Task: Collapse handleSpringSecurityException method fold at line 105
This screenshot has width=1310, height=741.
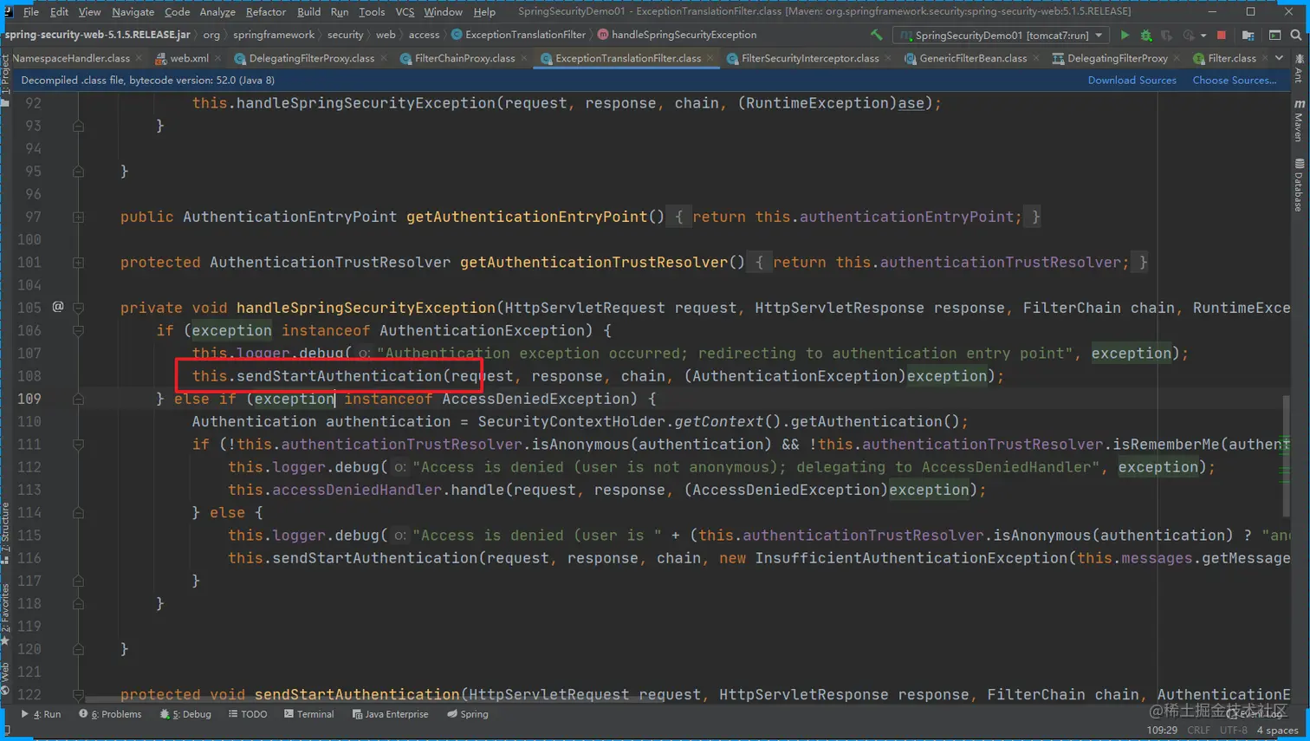Action: click(78, 308)
